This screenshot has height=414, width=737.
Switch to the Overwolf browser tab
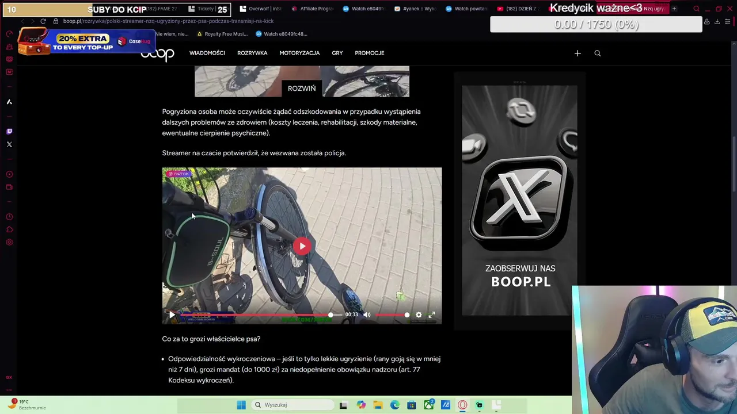click(260, 9)
